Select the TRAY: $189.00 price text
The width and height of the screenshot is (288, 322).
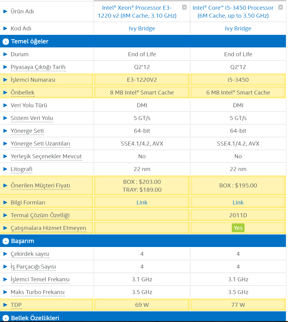[x=142, y=190]
